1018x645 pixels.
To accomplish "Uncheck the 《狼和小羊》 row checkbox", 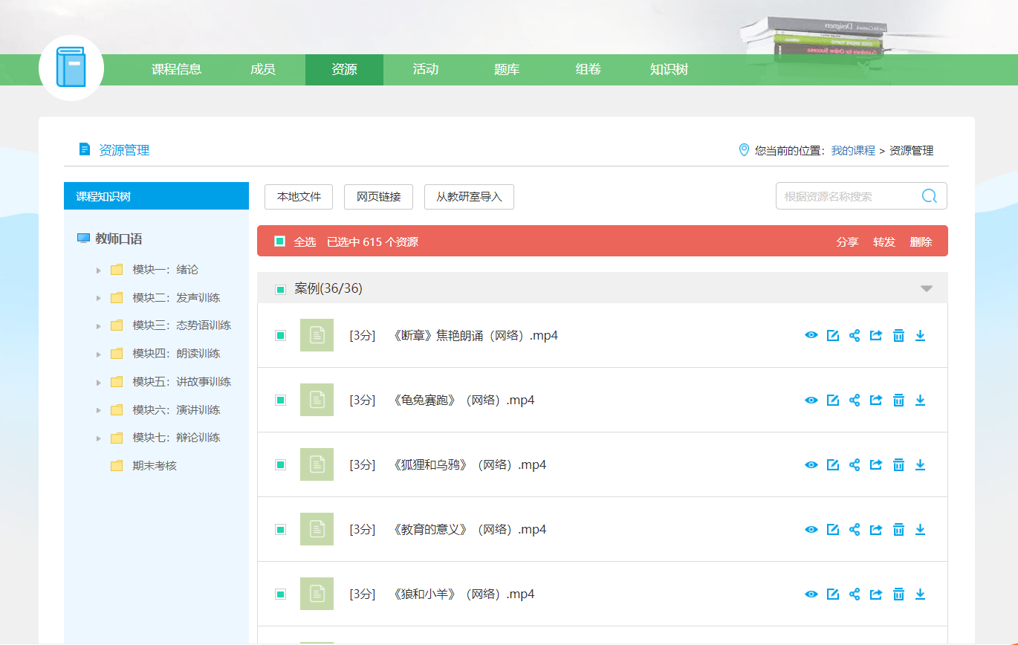I will (x=280, y=594).
